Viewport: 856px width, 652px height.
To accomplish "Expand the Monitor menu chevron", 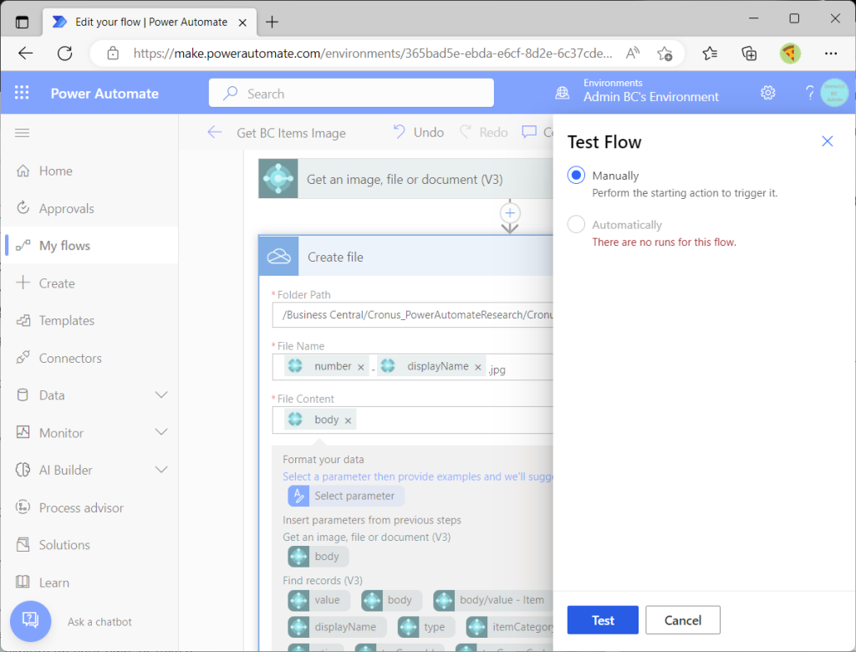I will pyautogui.click(x=161, y=432).
